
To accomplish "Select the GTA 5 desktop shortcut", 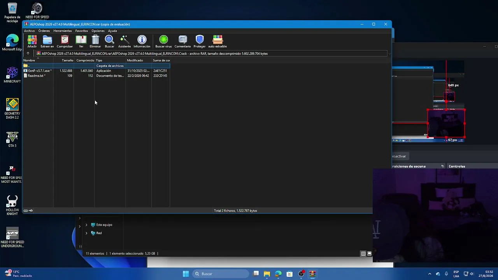I will coord(12,139).
